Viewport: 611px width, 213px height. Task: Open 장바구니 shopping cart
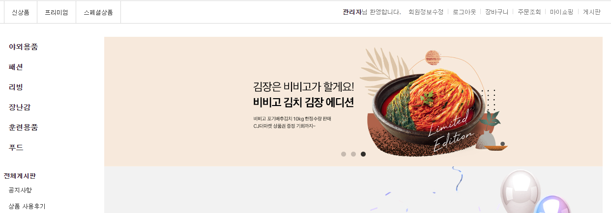496,12
